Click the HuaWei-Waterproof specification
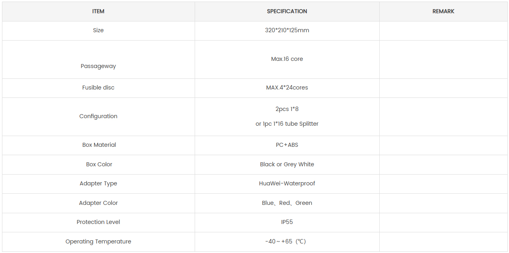Screen dimensions: 509x253 pos(287,183)
